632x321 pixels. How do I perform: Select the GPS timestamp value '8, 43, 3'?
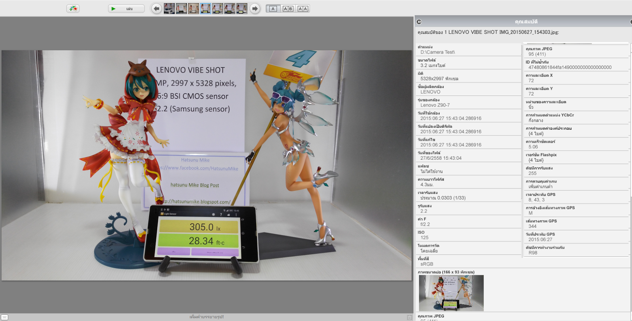tap(536, 200)
